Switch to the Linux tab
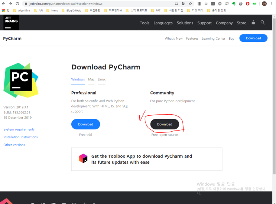 pyautogui.click(x=101, y=79)
